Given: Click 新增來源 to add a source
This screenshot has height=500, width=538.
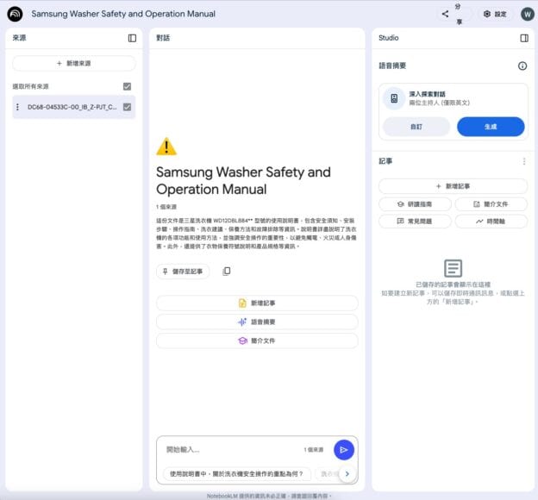Looking at the screenshot, I should coord(74,64).
